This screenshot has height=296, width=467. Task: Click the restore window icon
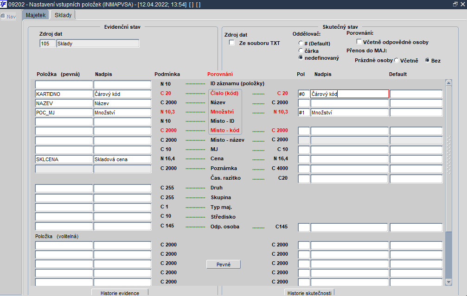455,4
